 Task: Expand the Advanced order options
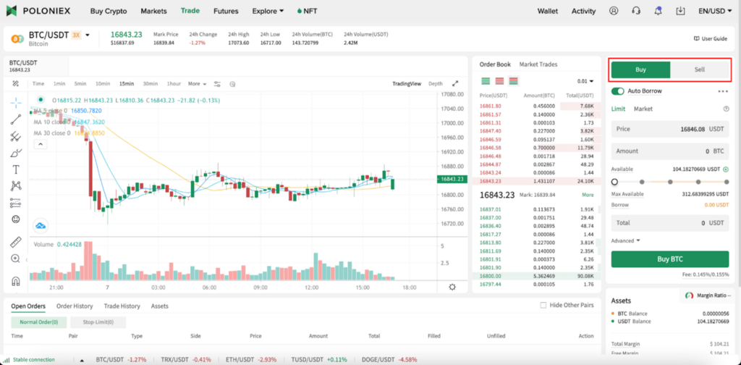tap(625, 240)
